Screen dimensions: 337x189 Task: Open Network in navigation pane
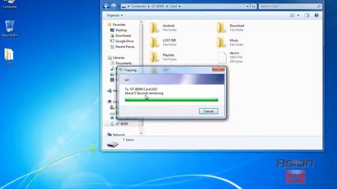coord(118,134)
